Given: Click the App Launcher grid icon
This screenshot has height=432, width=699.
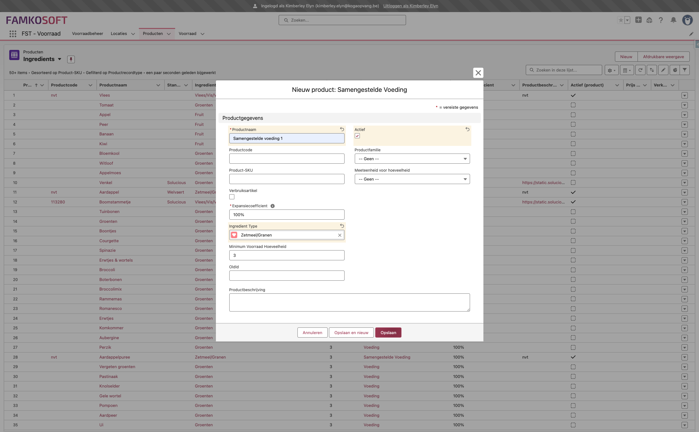Looking at the screenshot, I should click(13, 34).
